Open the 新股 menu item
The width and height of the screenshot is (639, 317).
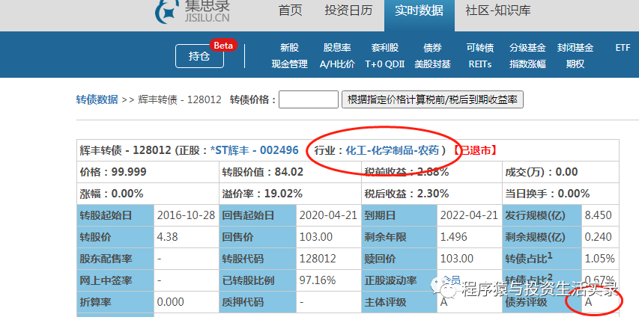[x=289, y=48]
